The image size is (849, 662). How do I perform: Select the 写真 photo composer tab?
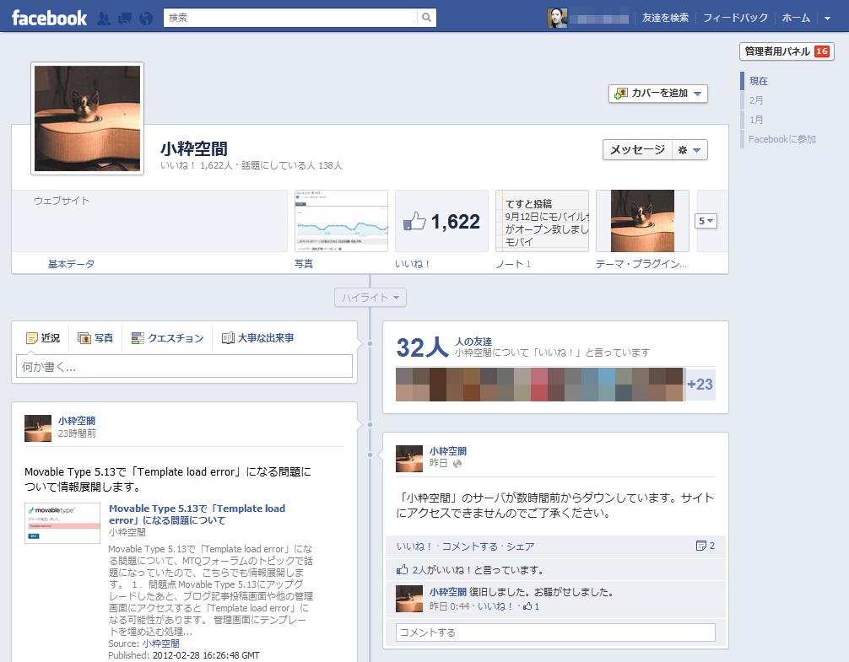click(95, 338)
